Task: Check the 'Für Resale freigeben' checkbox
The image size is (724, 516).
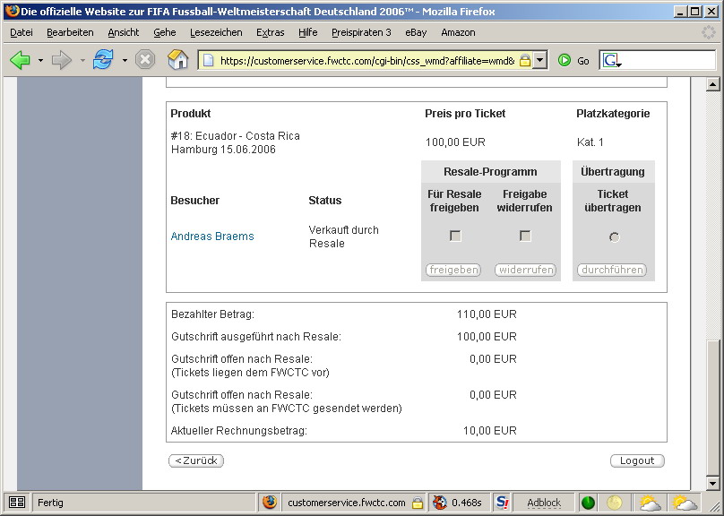Action: tap(455, 236)
